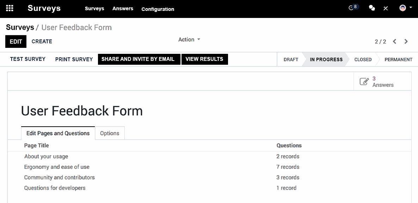Expand the Action dropdown
Viewport: 418px width, 203px height.
[189, 39]
